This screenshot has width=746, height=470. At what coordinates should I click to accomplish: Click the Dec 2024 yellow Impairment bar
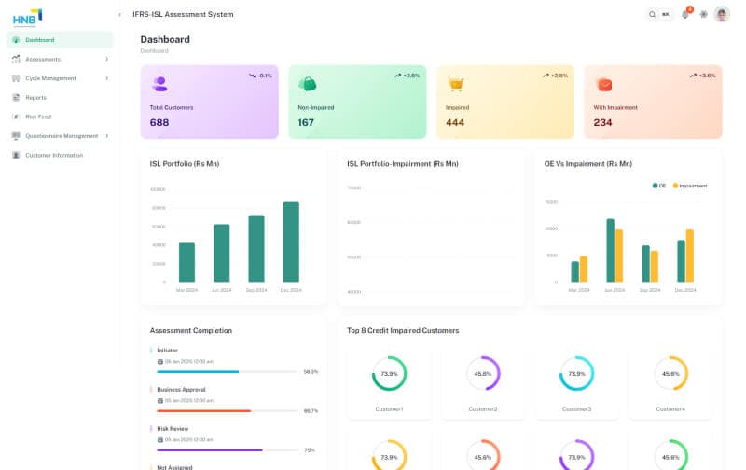pyautogui.click(x=690, y=256)
